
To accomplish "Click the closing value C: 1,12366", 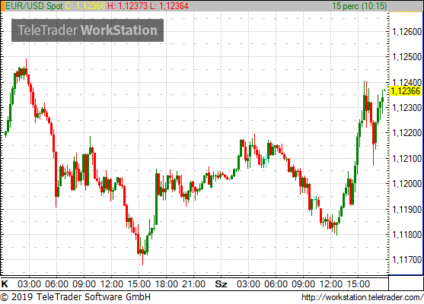I will pos(85,6).
